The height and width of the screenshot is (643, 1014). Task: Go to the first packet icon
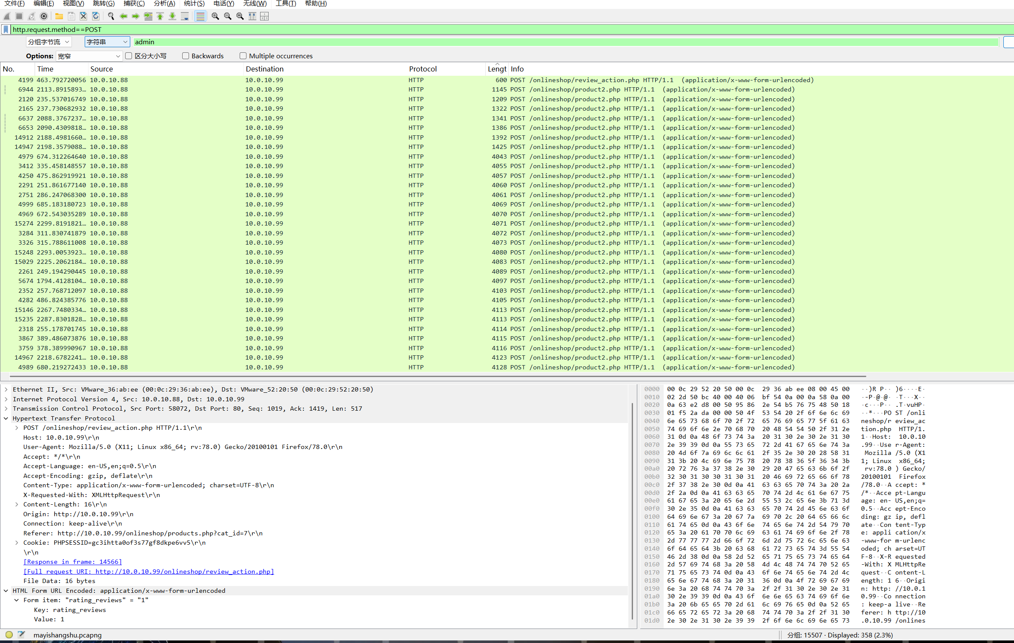tap(160, 16)
